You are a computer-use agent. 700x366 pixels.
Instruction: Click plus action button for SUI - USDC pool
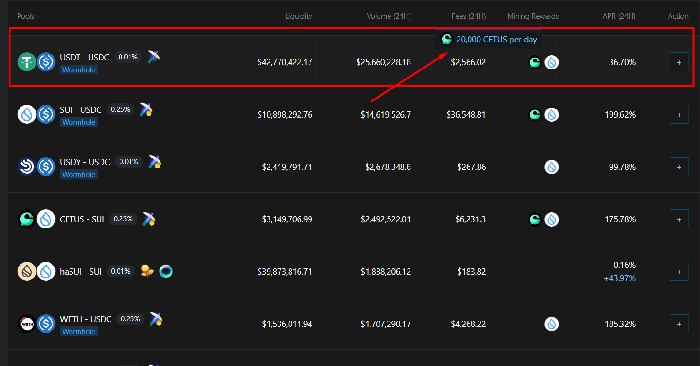tap(679, 114)
